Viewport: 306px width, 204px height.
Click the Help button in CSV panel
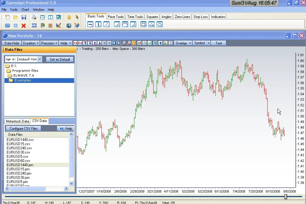(66, 129)
